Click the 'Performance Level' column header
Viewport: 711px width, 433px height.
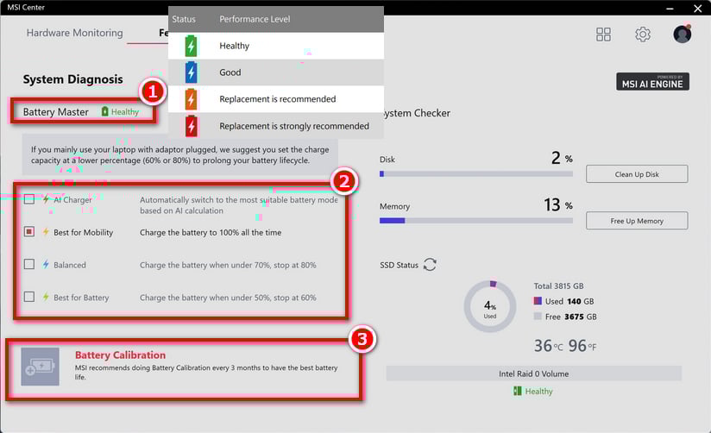pyautogui.click(x=255, y=19)
